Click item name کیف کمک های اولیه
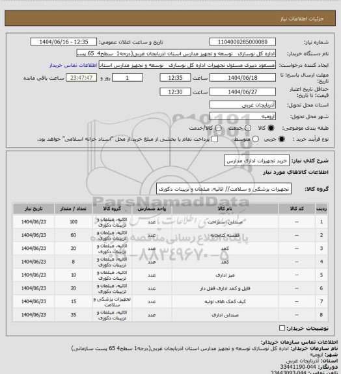The image size is (341, 374). pos(225,302)
